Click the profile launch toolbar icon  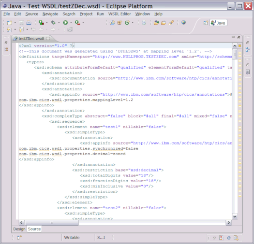[41, 23]
